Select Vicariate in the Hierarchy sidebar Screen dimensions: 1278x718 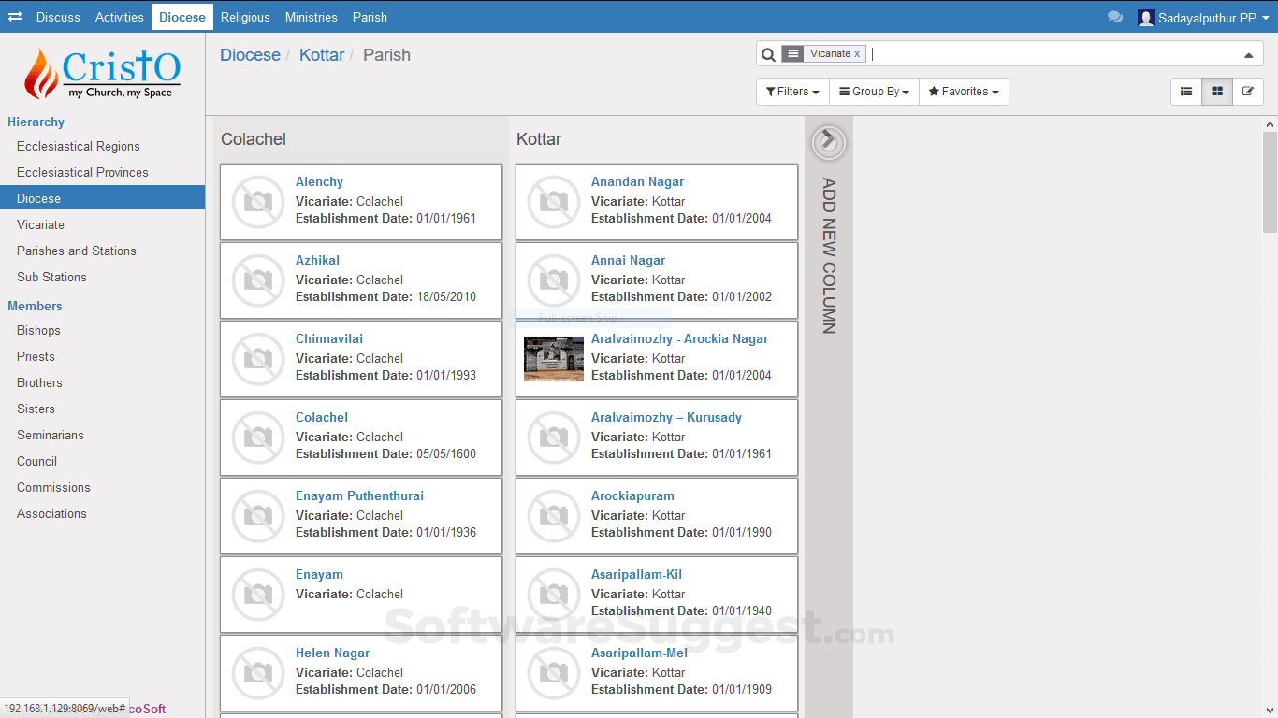pos(40,224)
